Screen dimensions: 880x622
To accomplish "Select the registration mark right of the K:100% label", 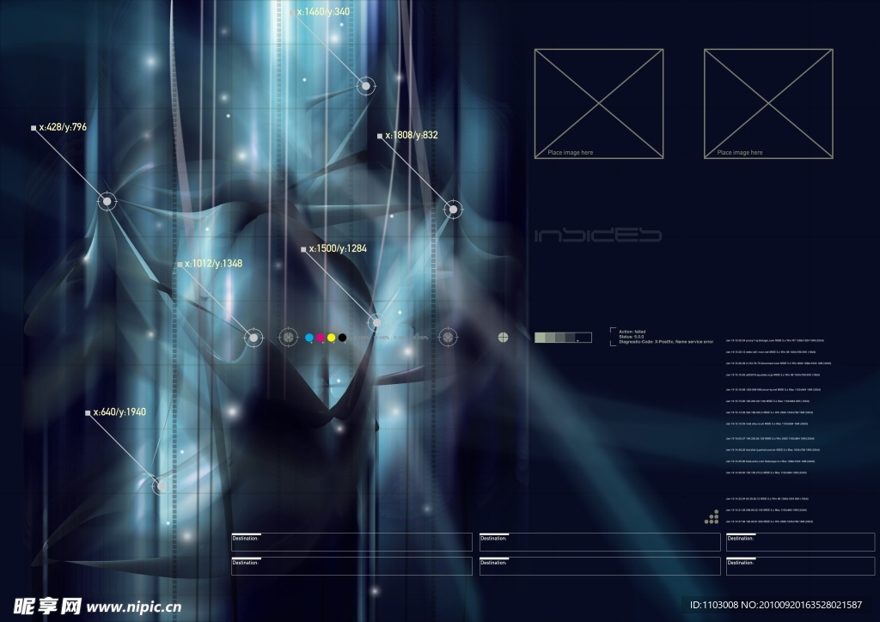I will pyautogui.click(x=448, y=337).
